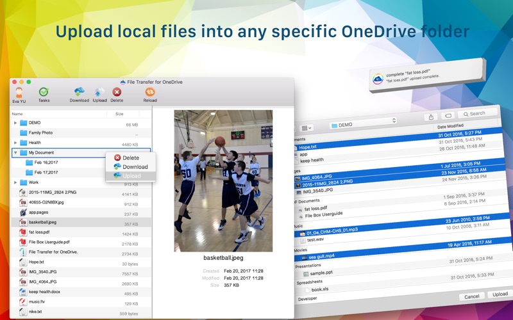The width and height of the screenshot is (513, 320).
Task: Click the IMG_3540.JPG icon in main list
Action: (x=23, y=272)
